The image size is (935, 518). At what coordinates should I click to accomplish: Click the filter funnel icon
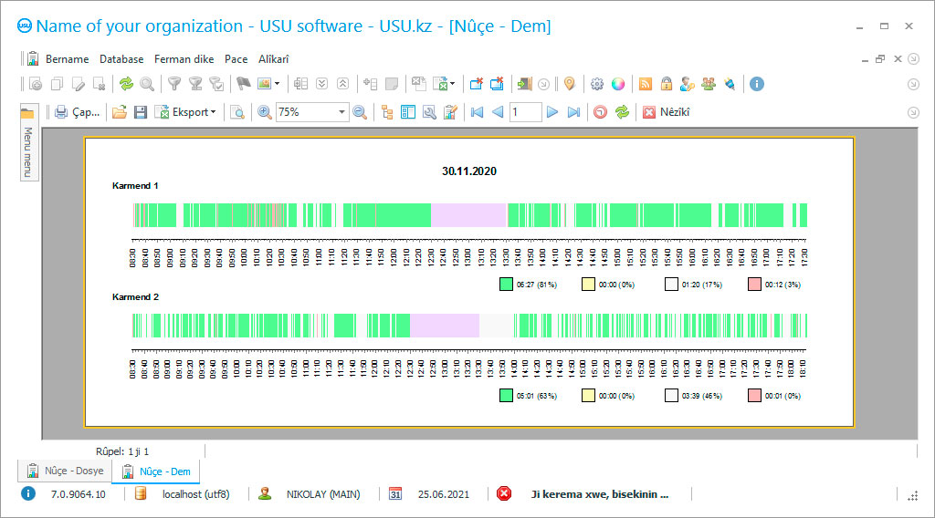coord(173,84)
